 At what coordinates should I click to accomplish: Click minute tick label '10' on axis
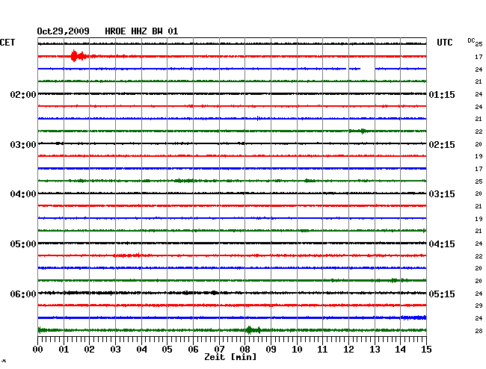[297, 350]
